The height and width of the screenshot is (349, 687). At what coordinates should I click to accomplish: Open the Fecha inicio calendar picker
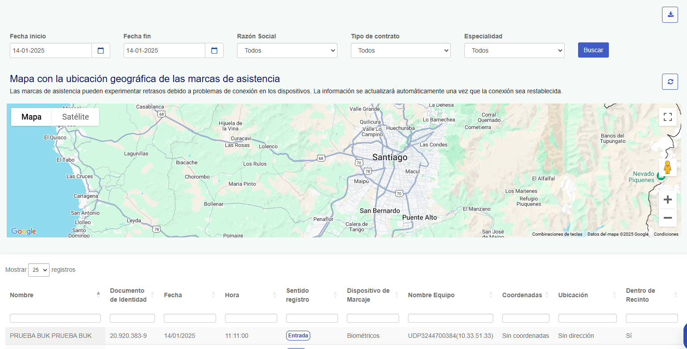coord(100,50)
